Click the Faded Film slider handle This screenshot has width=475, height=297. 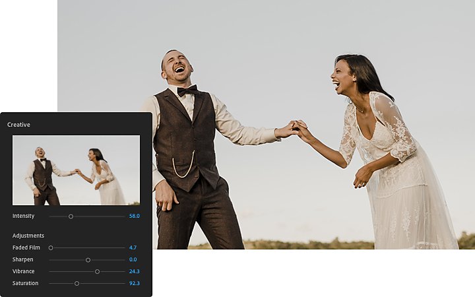pyautogui.click(x=51, y=248)
